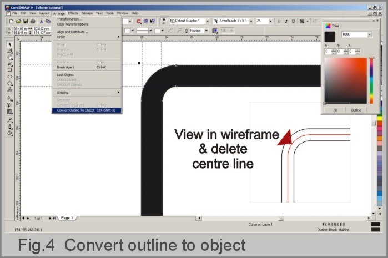Select the Interactive Transparency tool
388x258 pixels.
coord(10,105)
